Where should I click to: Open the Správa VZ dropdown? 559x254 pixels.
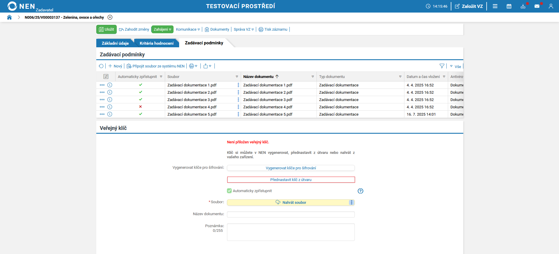coord(244,29)
